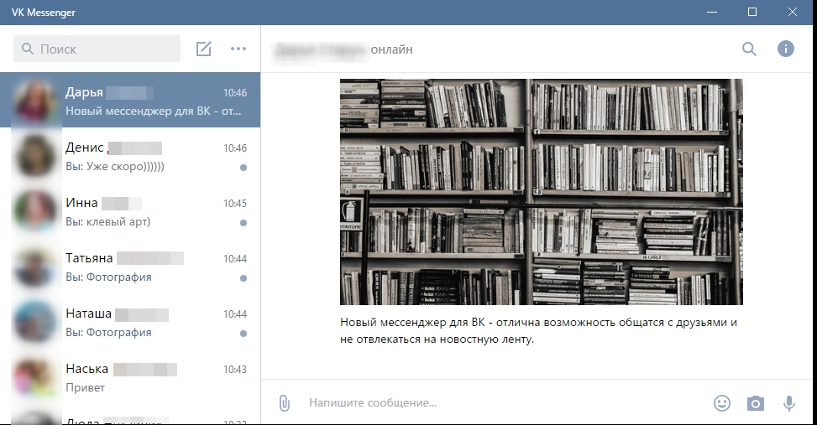Image resolution: width=817 pixels, height=425 pixels.
Task: Click the Поиск search field
Action: [97, 49]
